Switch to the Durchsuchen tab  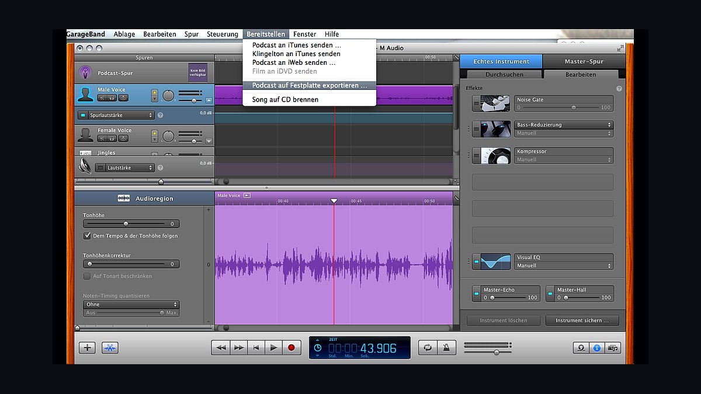tap(505, 74)
